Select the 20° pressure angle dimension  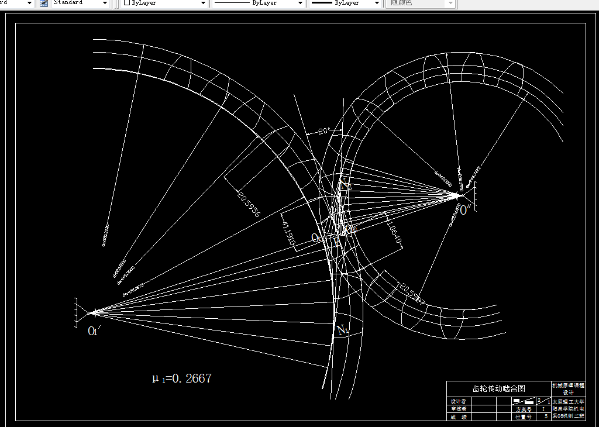tap(323, 131)
